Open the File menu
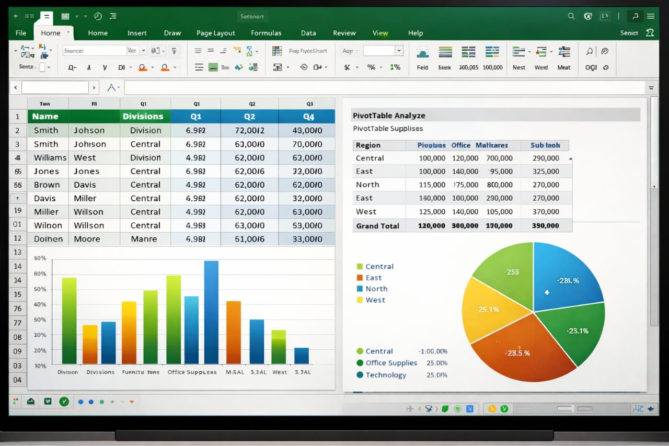The width and height of the screenshot is (669, 446). tap(21, 33)
